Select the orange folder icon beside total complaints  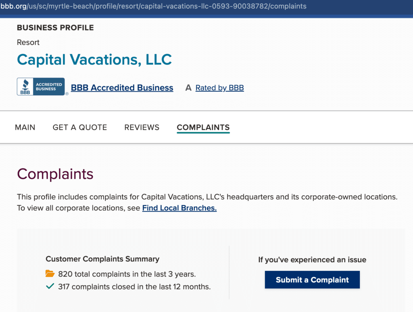point(50,274)
